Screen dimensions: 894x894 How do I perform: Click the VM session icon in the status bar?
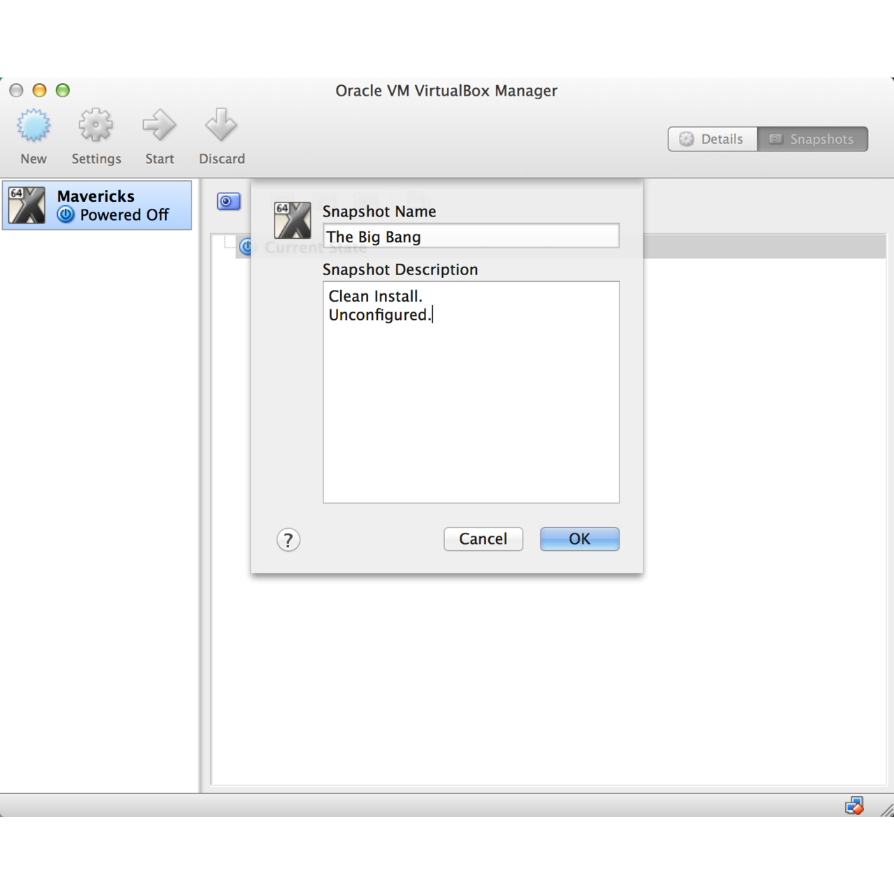[x=853, y=805]
